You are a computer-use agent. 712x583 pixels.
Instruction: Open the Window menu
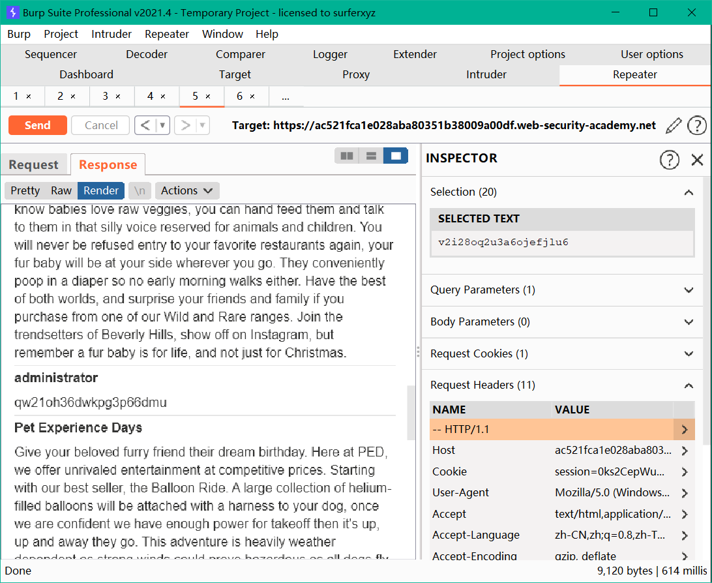coord(222,34)
